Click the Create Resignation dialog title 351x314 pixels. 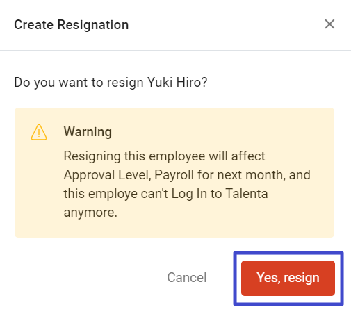[72, 24]
